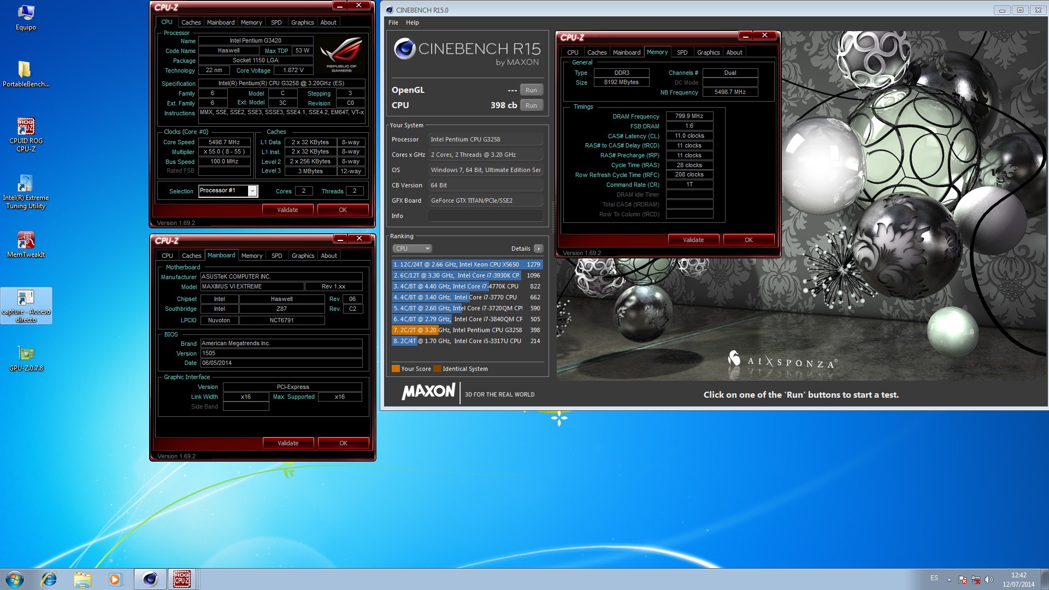
Task: Open the Equipo desktop icon
Action: click(26, 17)
